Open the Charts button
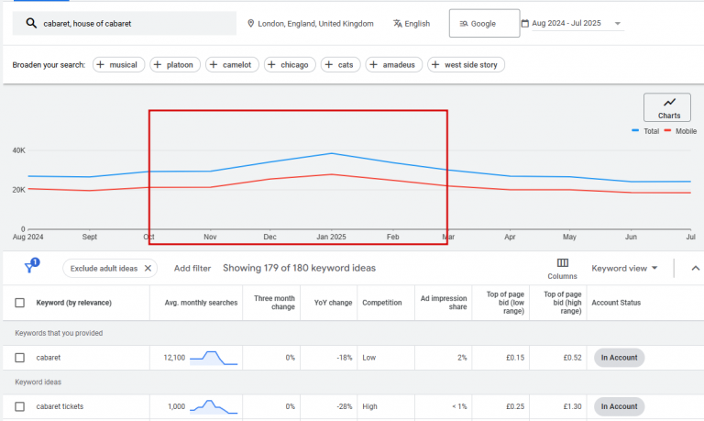 click(x=667, y=107)
